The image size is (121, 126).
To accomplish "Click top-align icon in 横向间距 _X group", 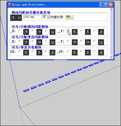I will pos(26,32).
